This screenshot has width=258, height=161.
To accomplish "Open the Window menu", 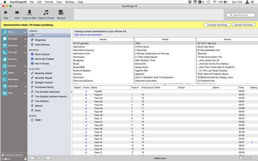I will (70, 2).
